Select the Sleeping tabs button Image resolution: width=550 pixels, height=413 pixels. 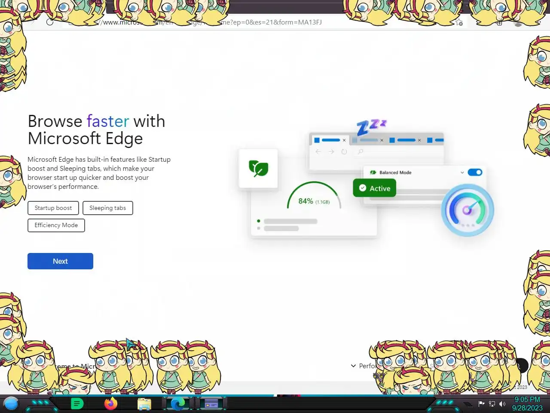click(108, 208)
